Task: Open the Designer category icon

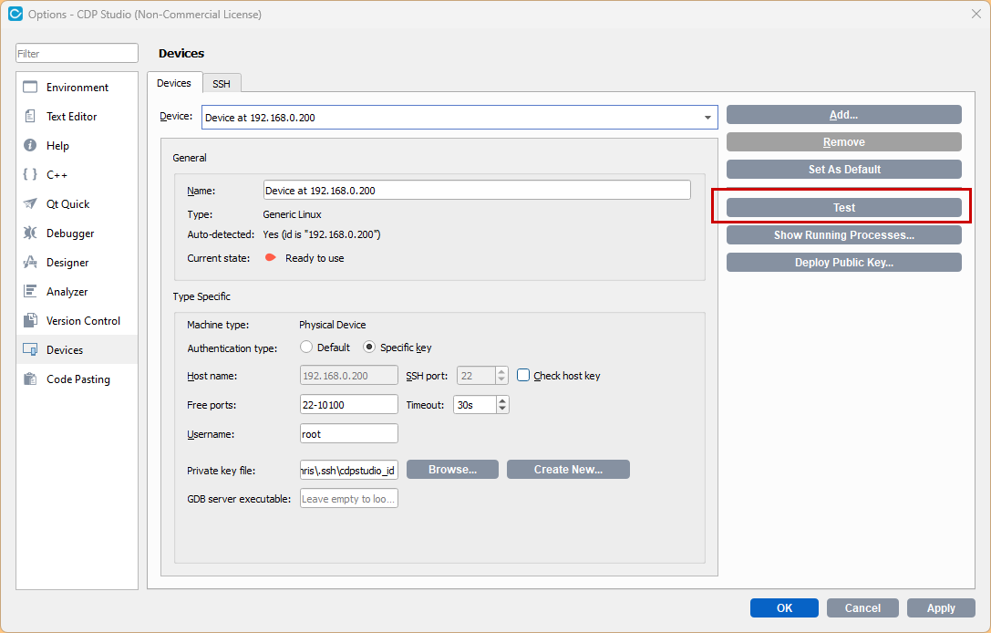Action: click(x=30, y=262)
